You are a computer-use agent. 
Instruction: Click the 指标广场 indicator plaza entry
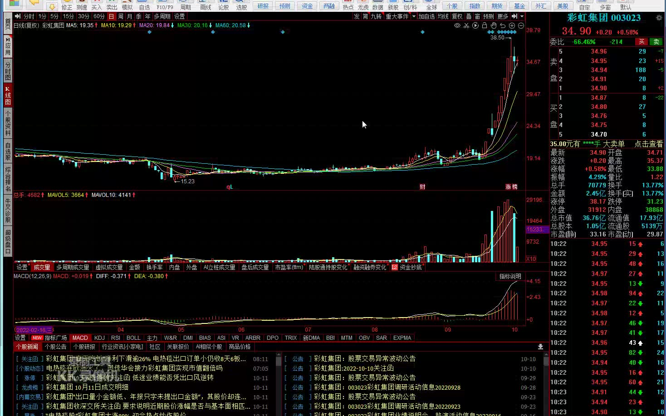(x=56, y=338)
